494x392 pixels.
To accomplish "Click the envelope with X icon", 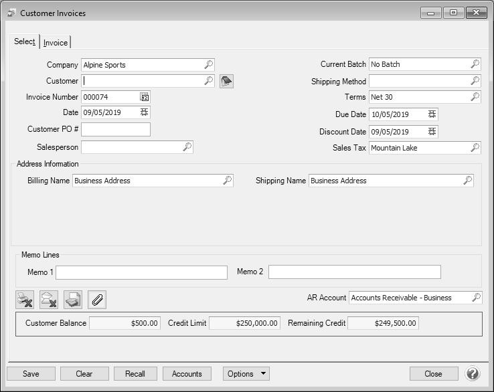I will (x=49, y=300).
